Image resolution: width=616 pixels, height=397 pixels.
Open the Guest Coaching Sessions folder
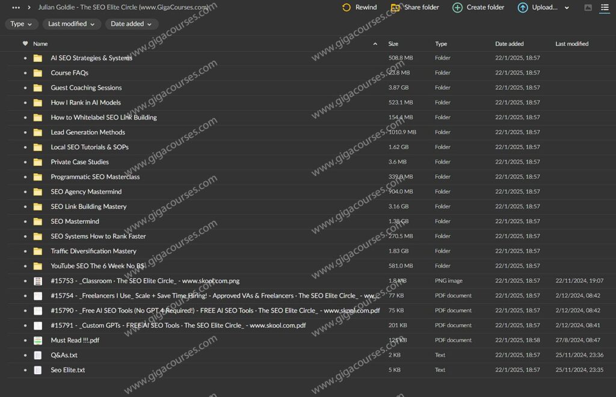86,88
